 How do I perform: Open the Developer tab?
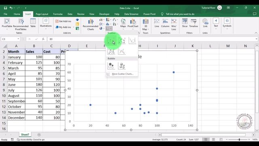coord(104,14)
